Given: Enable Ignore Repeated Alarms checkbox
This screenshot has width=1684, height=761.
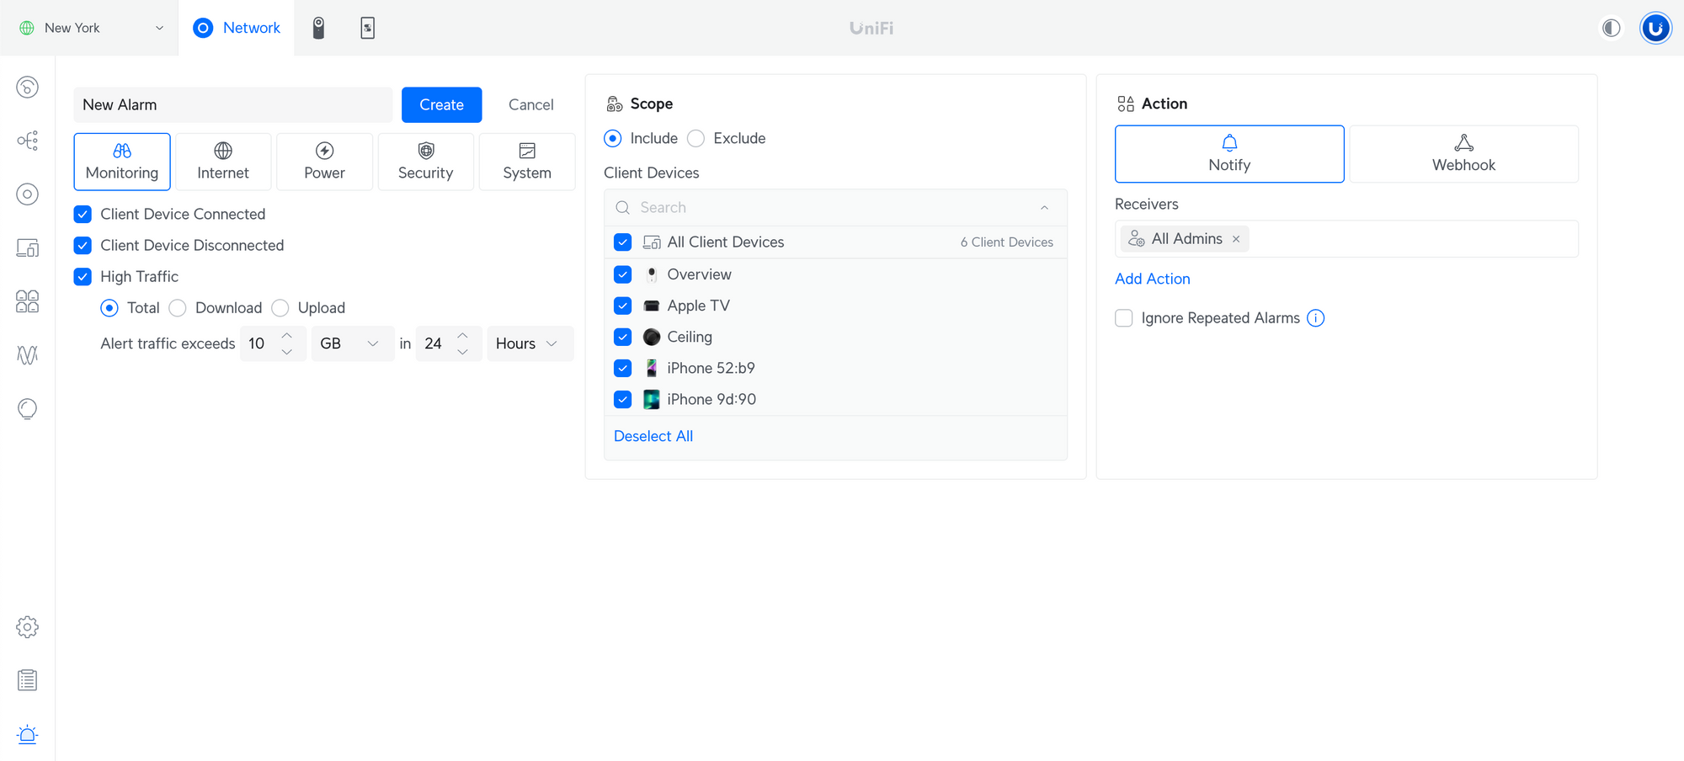Looking at the screenshot, I should pos(1123,318).
